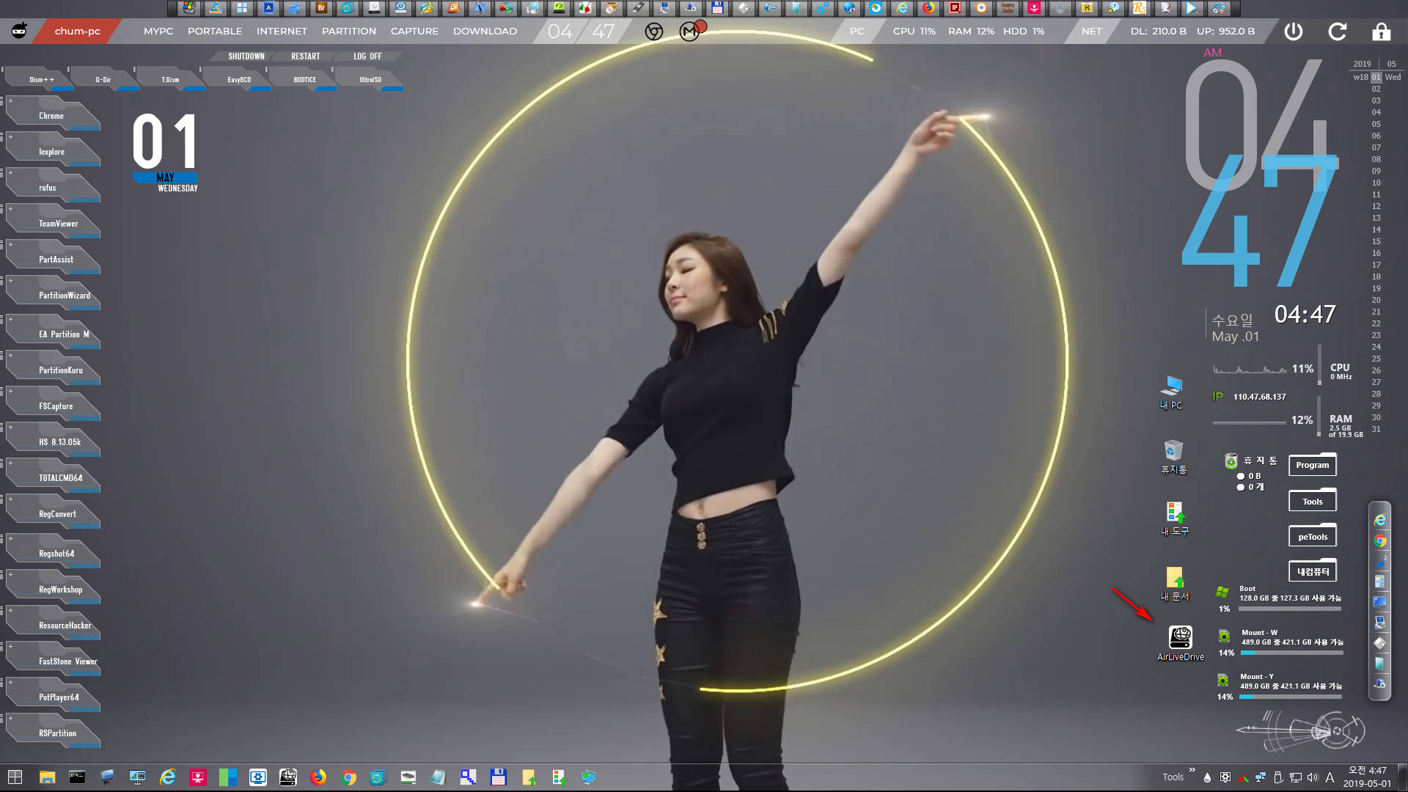1408x792 pixels.
Task: Expand the plus marker on TOTALCMD64 launcher
Action: click(x=10, y=463)
